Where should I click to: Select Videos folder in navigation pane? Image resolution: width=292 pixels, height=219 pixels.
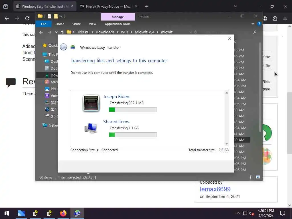[51, 96]
